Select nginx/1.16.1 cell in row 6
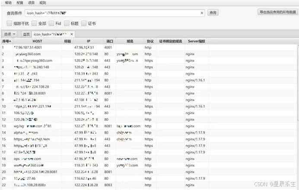This screenshot has height=190, width=299. (x=195, y=80)
